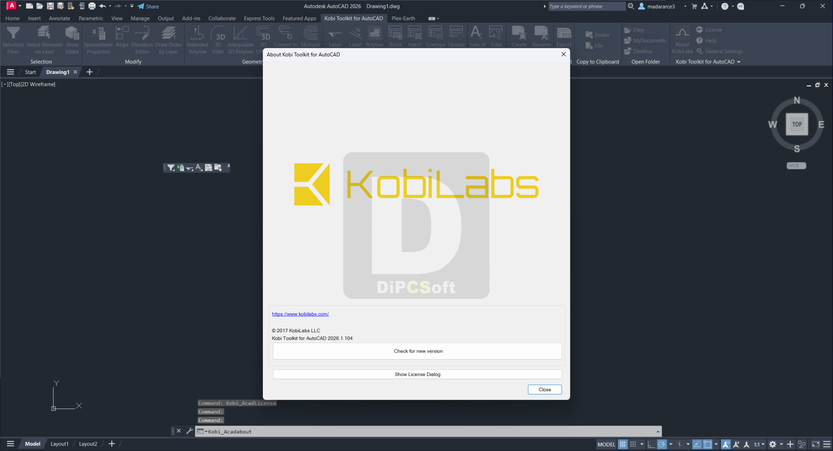The height and width of the screenshot is (451, 833).
Task: Expand the customize quick access toolbar arrow
Action: 132,6
